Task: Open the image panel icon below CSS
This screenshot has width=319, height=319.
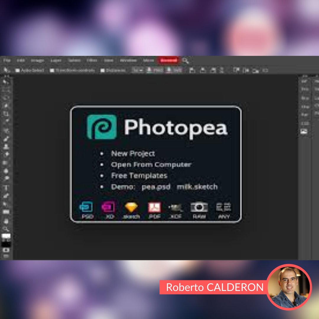Action: coord(304,131)
